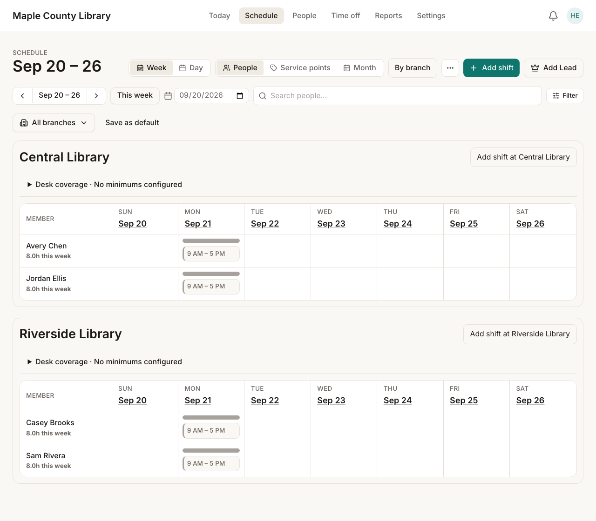Click the Riverside Library heading
596x521 pixels.
point(70,334)
